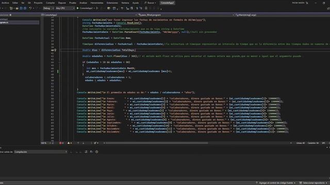Click Start Without Debugging outline play icon
Viewport: 330px width, 185px height.
(97, 8)
